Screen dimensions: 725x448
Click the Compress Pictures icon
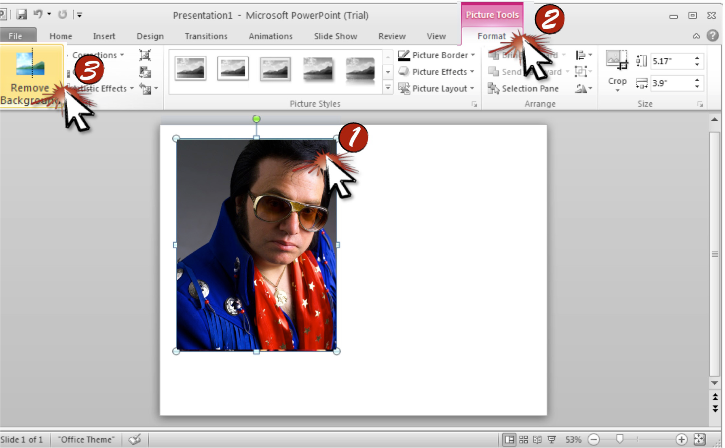click(x=145, y=55)
